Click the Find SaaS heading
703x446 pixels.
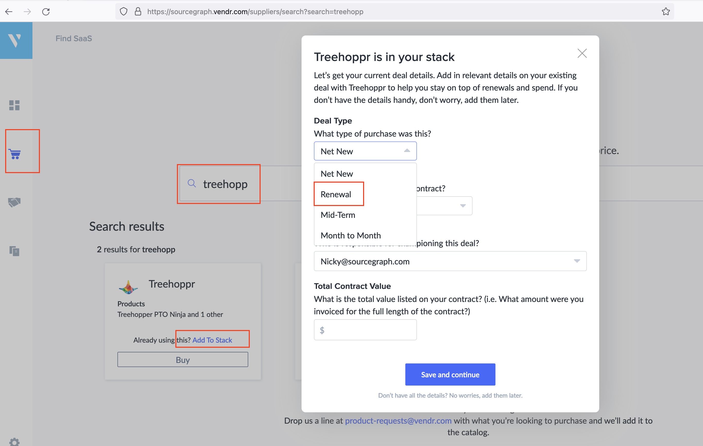point(74,38)
